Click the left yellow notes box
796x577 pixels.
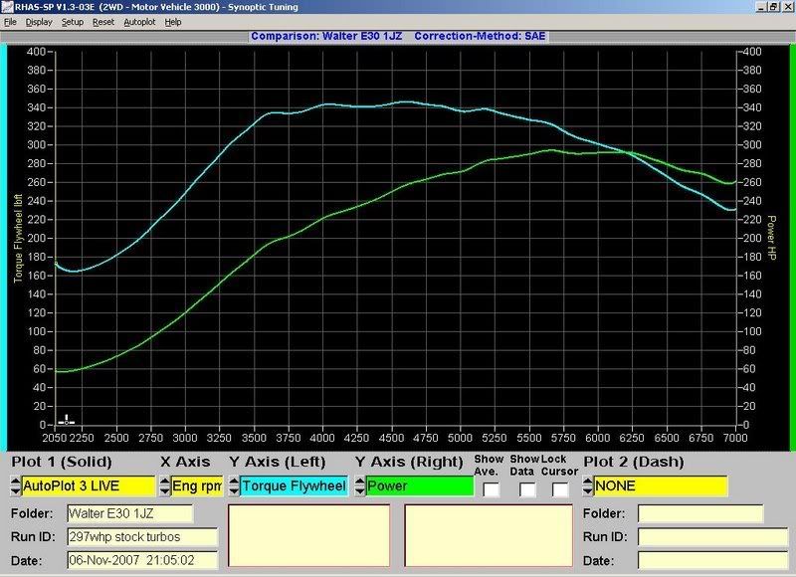309,535
